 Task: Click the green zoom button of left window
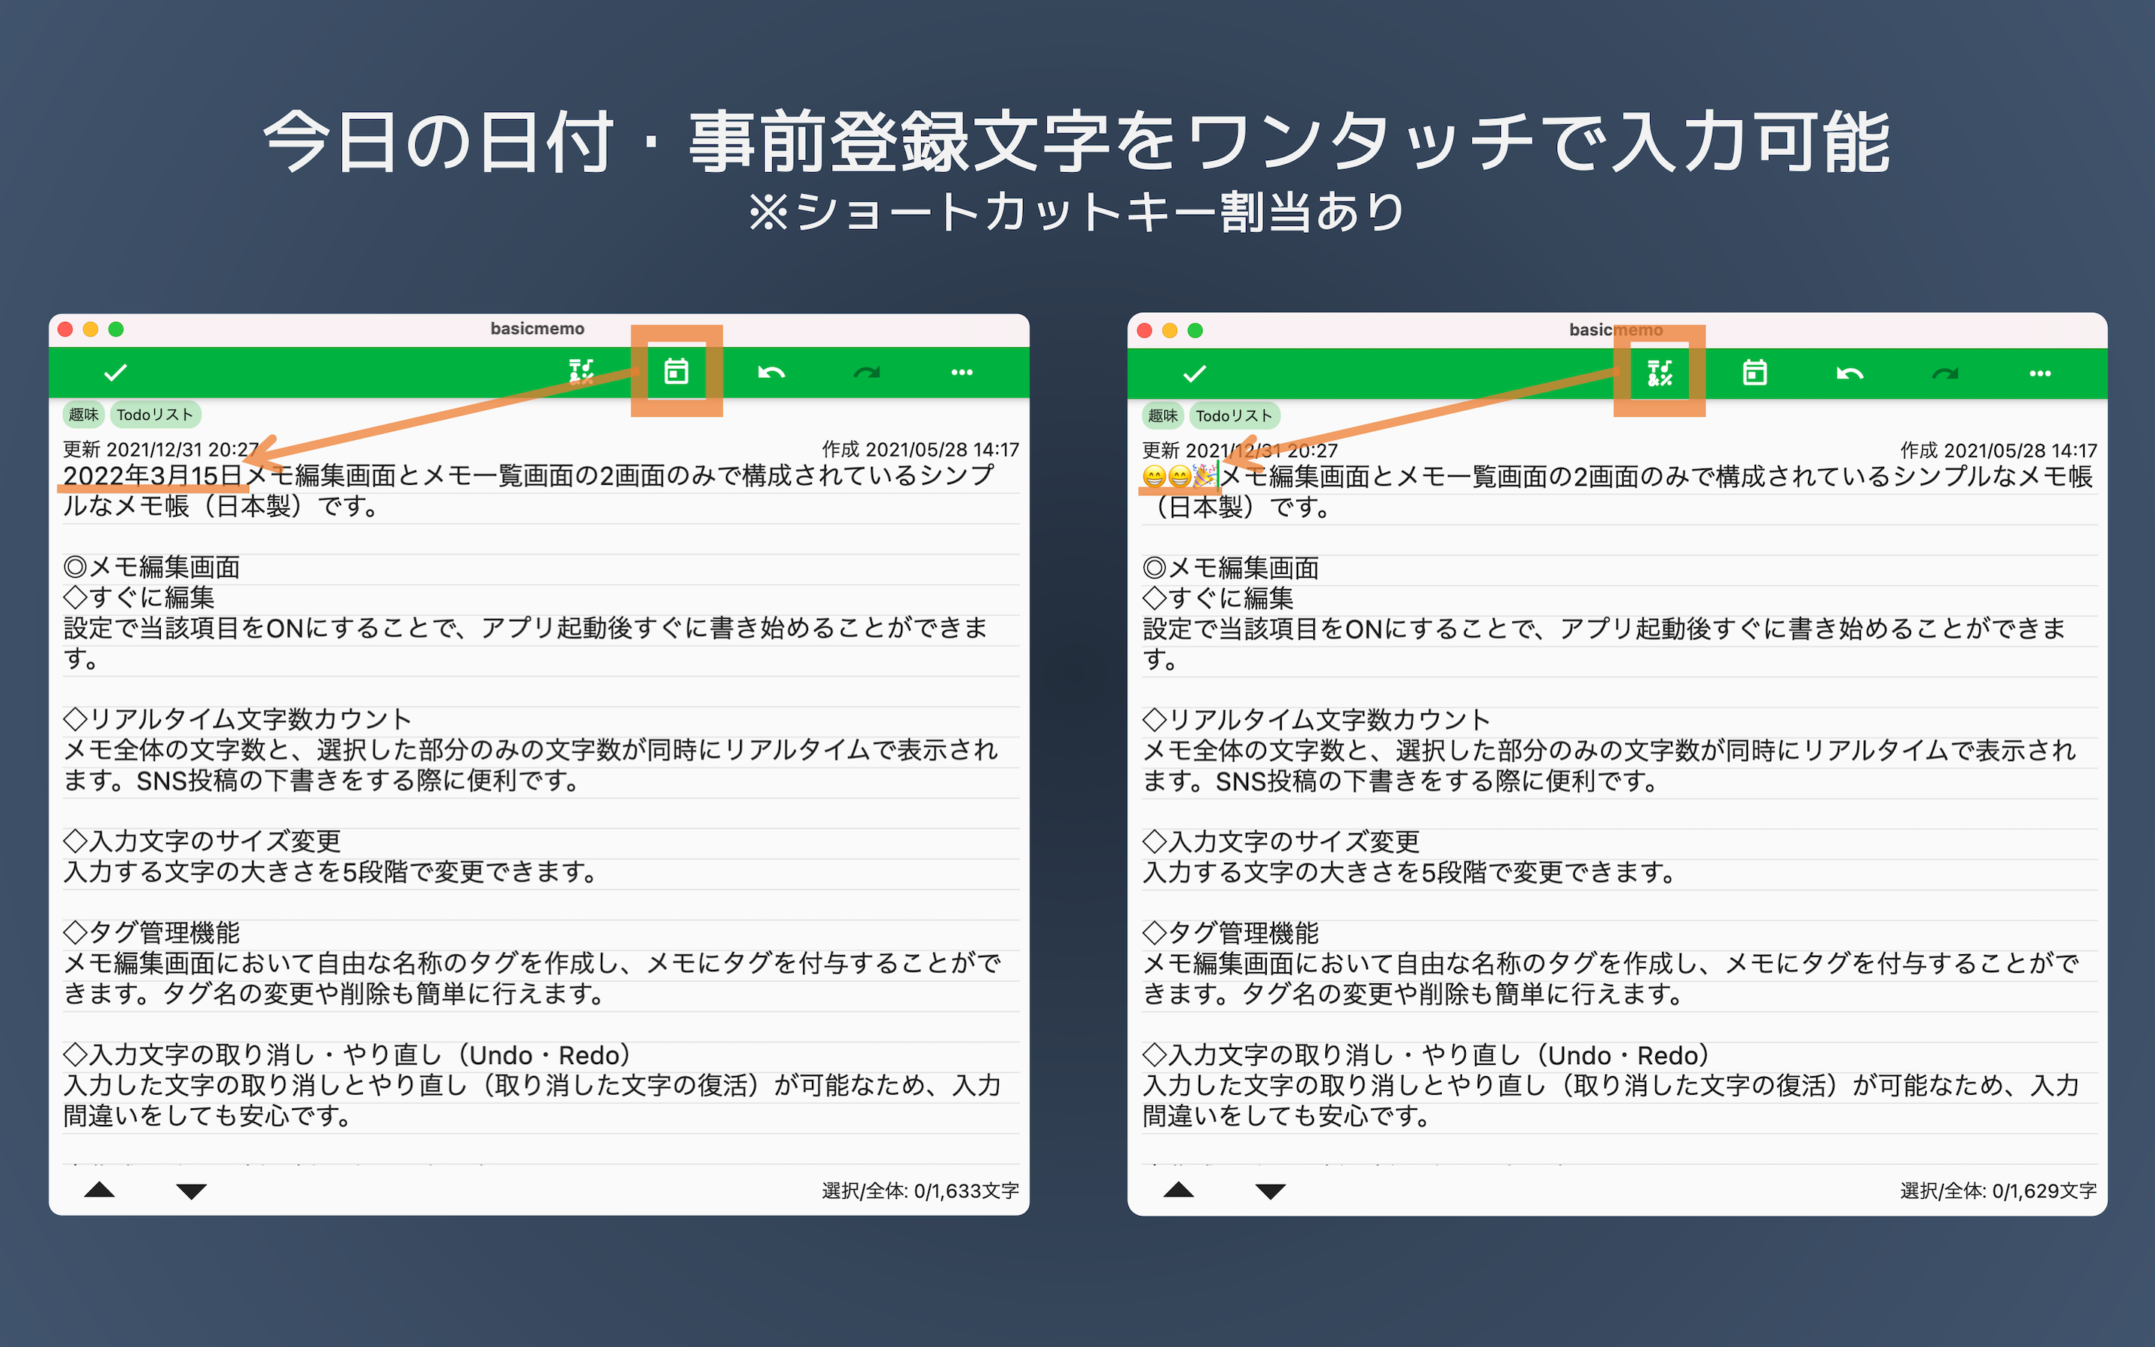click(116, 329)
